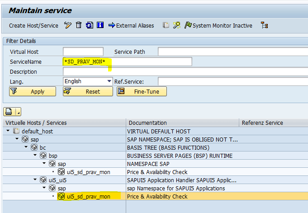The image size is (308, 213).
Task: Collapse the ui5_ui5 tree node
Action: coord(35,180)
